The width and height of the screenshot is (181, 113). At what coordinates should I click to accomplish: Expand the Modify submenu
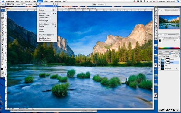[47, 26]
